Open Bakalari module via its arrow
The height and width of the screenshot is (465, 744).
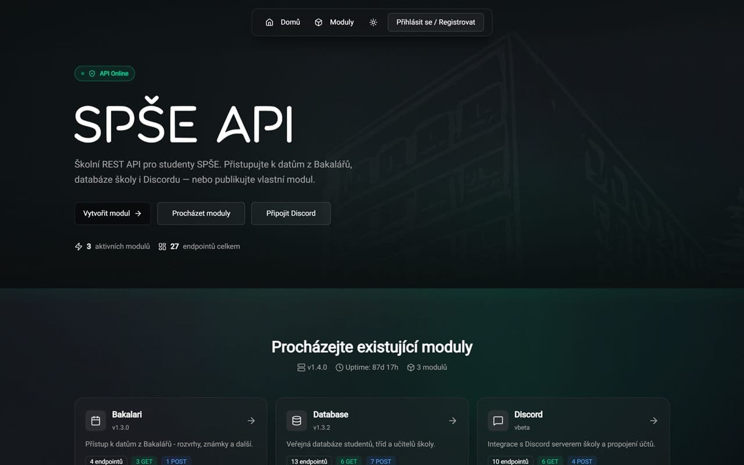(251, 421)
